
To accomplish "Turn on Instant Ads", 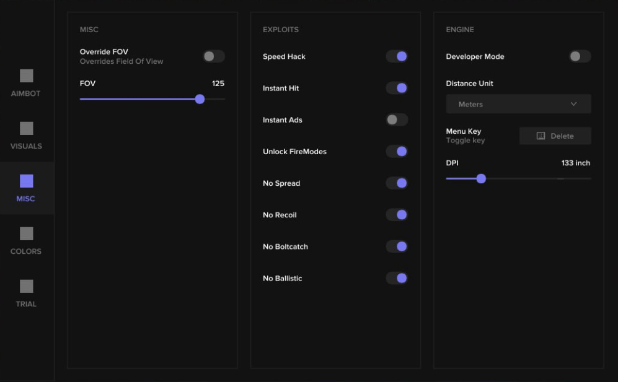I will pos(397,119).
